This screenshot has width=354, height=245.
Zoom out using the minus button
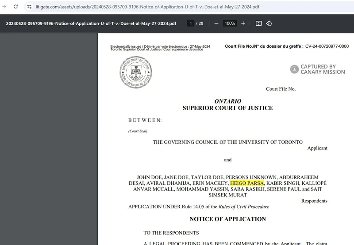click(216, 23)
